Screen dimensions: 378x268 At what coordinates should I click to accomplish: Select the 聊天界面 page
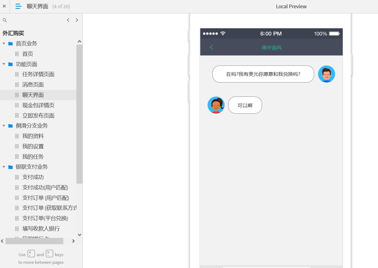pos(33,95)
